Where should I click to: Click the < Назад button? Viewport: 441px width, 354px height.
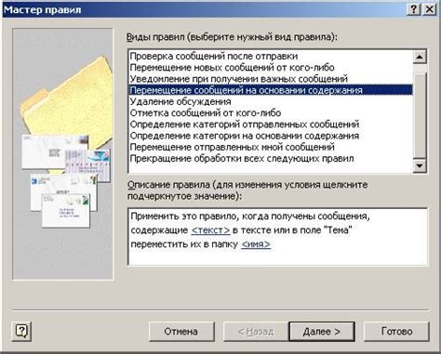click(256, 332)
